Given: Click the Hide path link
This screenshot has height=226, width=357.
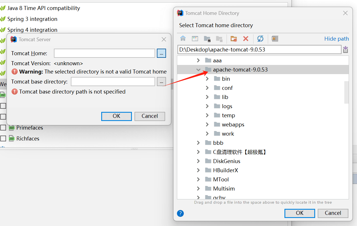Looking at the screenshot, I should coord(337,39).
